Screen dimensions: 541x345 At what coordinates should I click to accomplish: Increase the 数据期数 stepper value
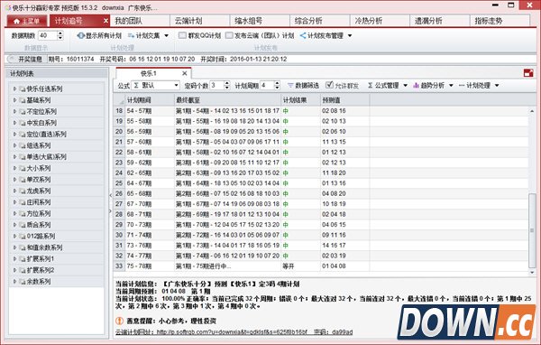tap(60, 33)
